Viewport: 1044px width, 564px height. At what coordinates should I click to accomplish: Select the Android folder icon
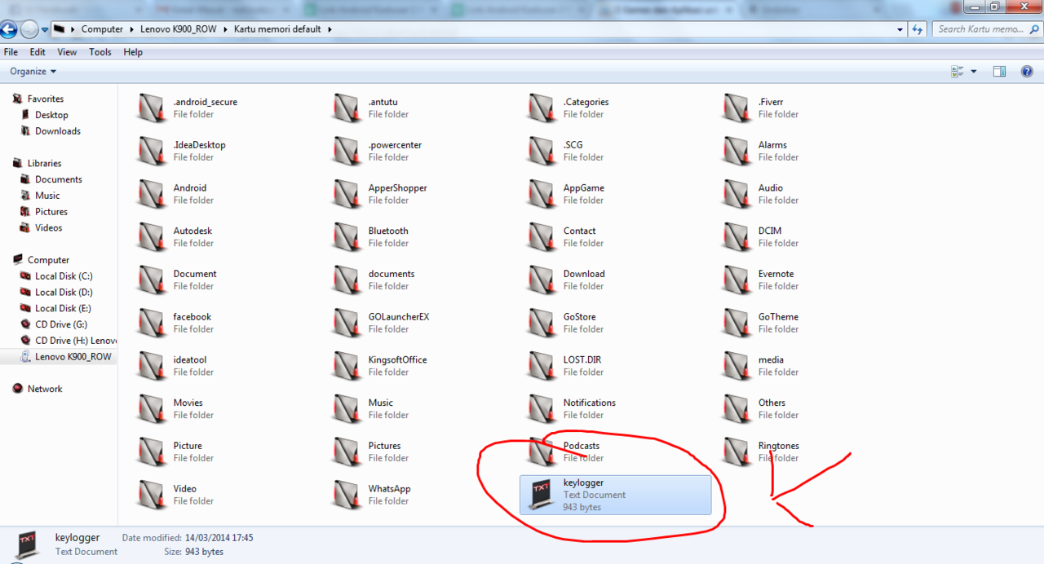152,194
